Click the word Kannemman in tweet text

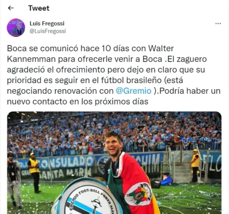point(31,59)
